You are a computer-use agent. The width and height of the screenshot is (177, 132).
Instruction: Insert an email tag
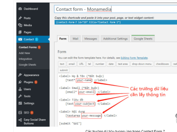pyautogui.click(x=71, y=64)
